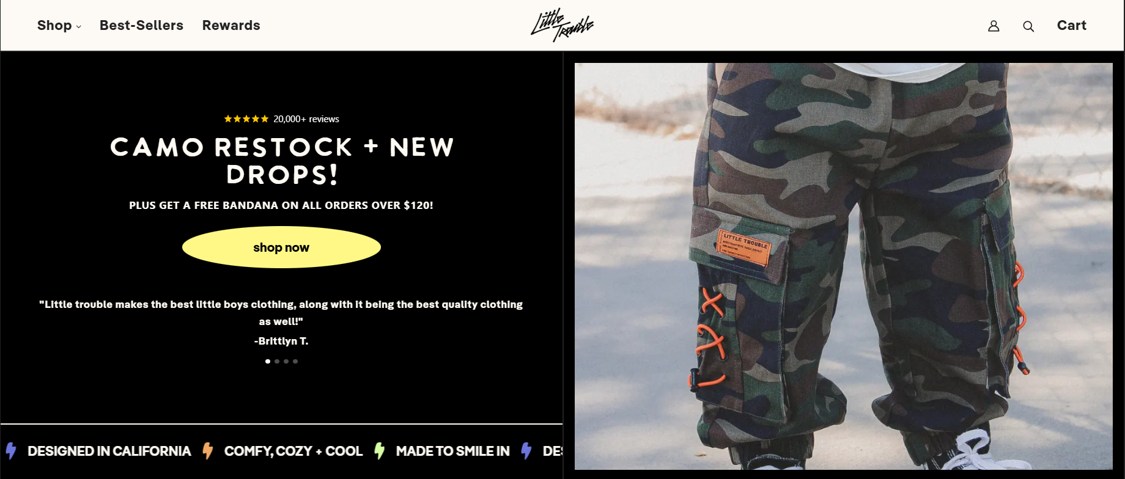The image size is (1125, 479).
Task: Click the search magnifier icon
Action: [x=1028, y=26]
